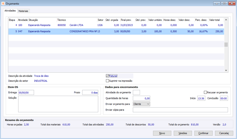Switch to the Materiais tab

click(x=23, y=11)
